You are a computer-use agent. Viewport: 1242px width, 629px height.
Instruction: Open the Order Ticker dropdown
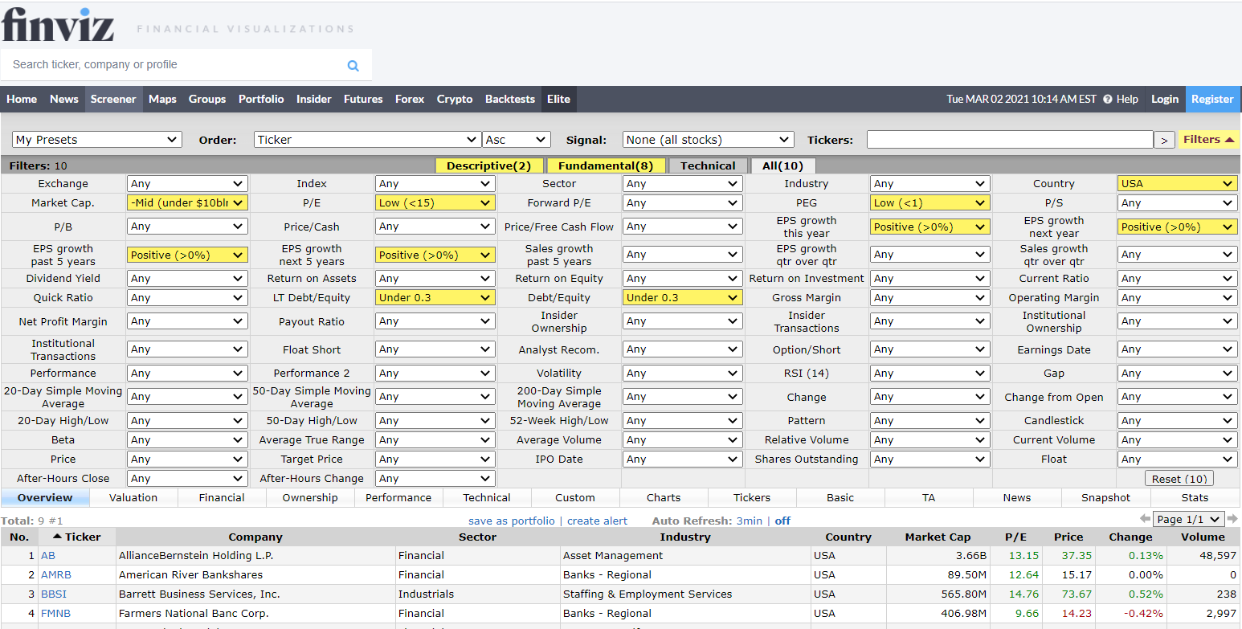pos(367,140)
